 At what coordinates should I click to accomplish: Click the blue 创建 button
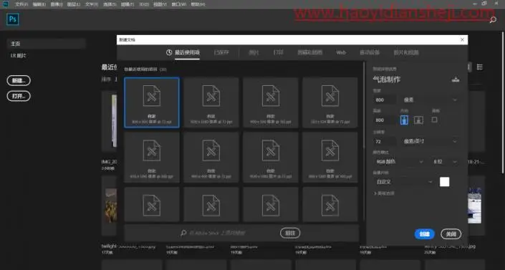point(425,234)
